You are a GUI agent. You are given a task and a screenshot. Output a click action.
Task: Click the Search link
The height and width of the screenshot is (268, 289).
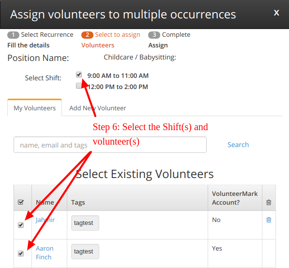(x=238, y=145)
